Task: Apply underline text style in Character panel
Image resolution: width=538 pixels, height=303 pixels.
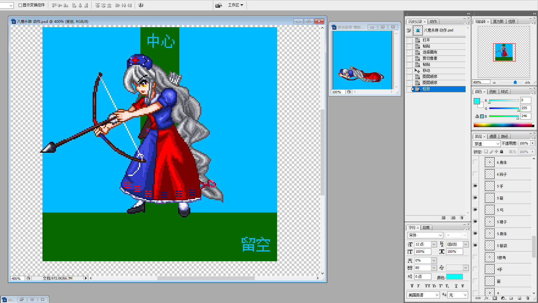Action: (456, 286)
